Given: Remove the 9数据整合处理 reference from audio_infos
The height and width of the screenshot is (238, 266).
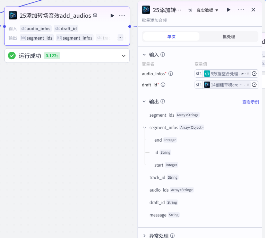Looking at the screenshot, I should click(x=248, y=74).
